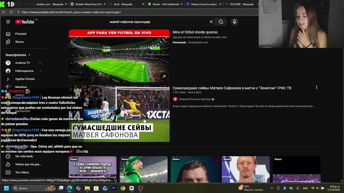Visit Portalzerokm.com sponsor link
344x193 pixels.
[x=198, y=42]
